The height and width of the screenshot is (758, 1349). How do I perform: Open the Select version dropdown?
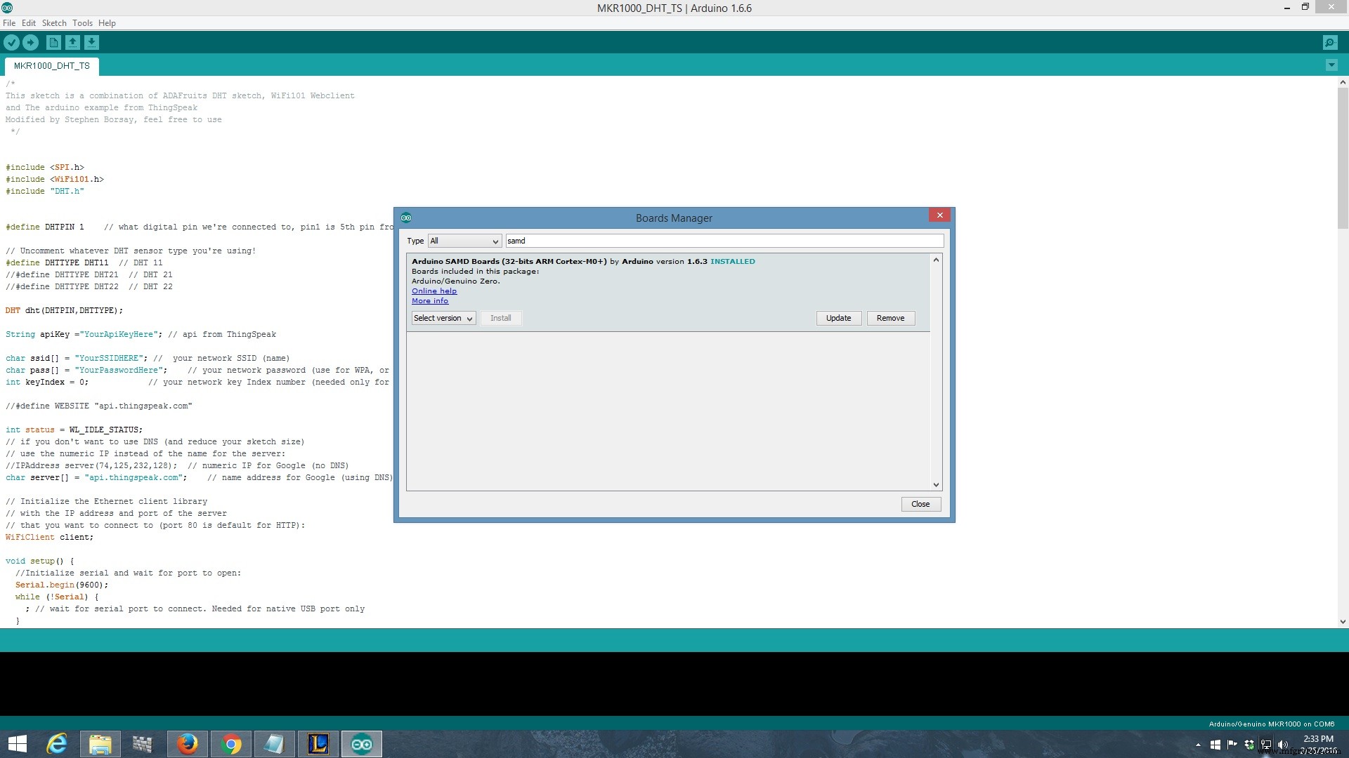(443, 318)
